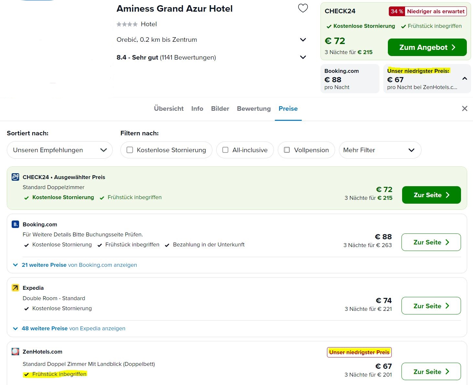This screenshot has height=385, width=473.
Task: Click Bezahlung in der Unterkunft text
Action: (x=209, y=244)
